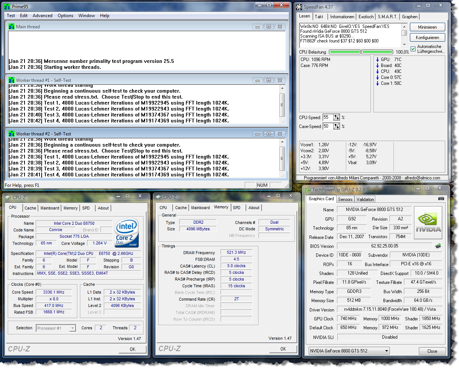Switch to SpeedFan S.M.A.R.T. tab
Viewport: 459px width, 368px height.
pyautogui.click(x=388, y=17)
